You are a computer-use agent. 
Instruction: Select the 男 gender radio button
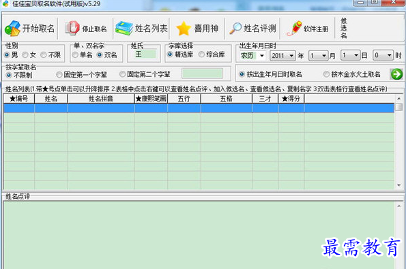tap(8, 54)
